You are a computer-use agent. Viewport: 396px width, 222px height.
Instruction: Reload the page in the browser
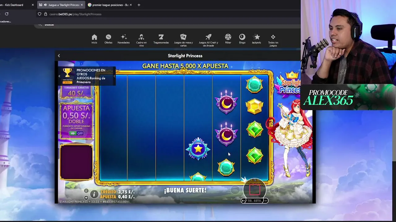(x=6, y=14)
